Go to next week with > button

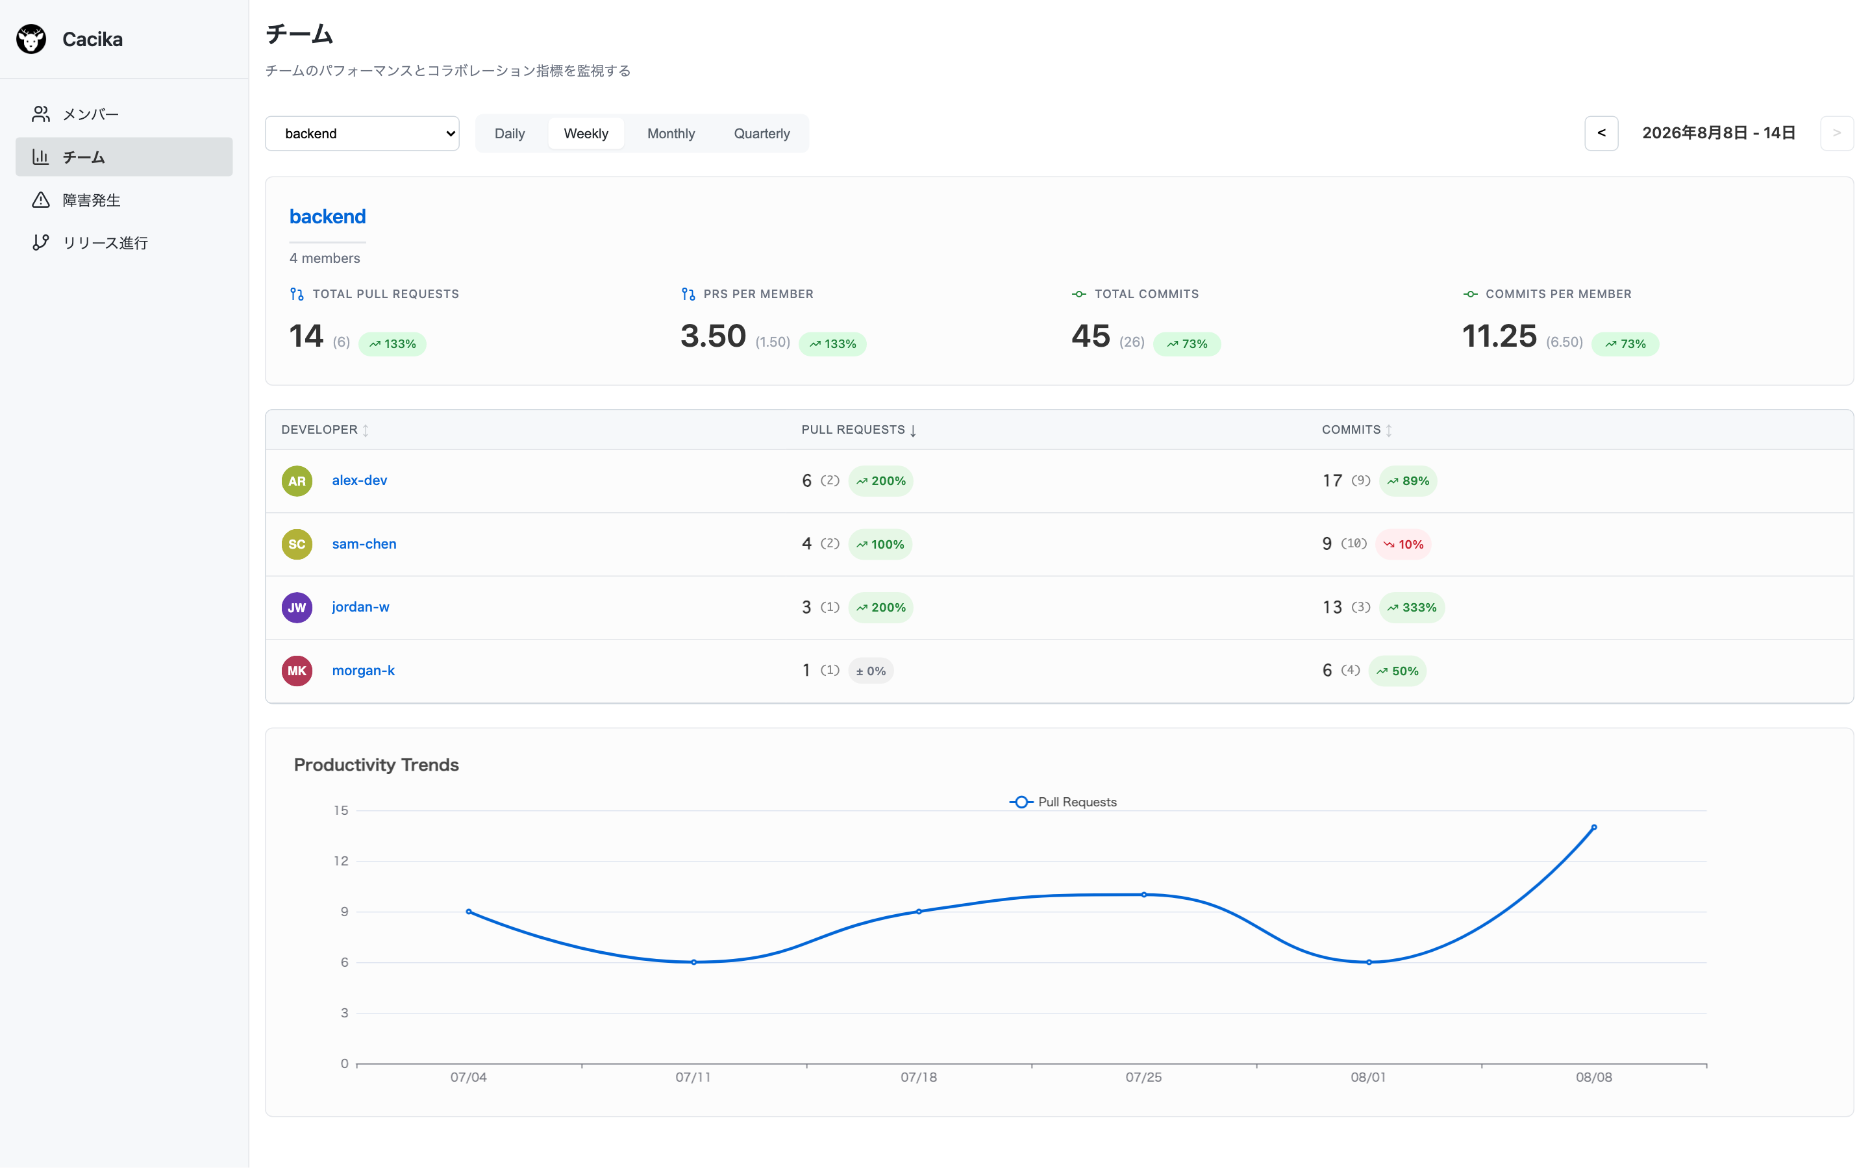pyautogui.click(x=1837, y=134)
